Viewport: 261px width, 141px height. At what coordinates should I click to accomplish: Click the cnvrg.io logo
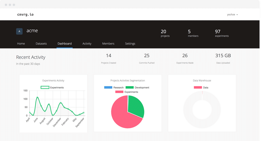click(x=25, y=14)
